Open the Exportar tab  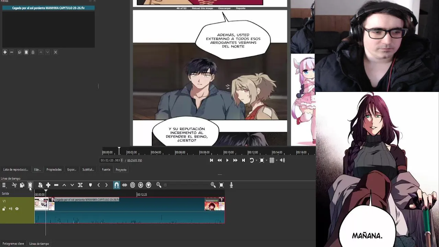coord(72,169)
